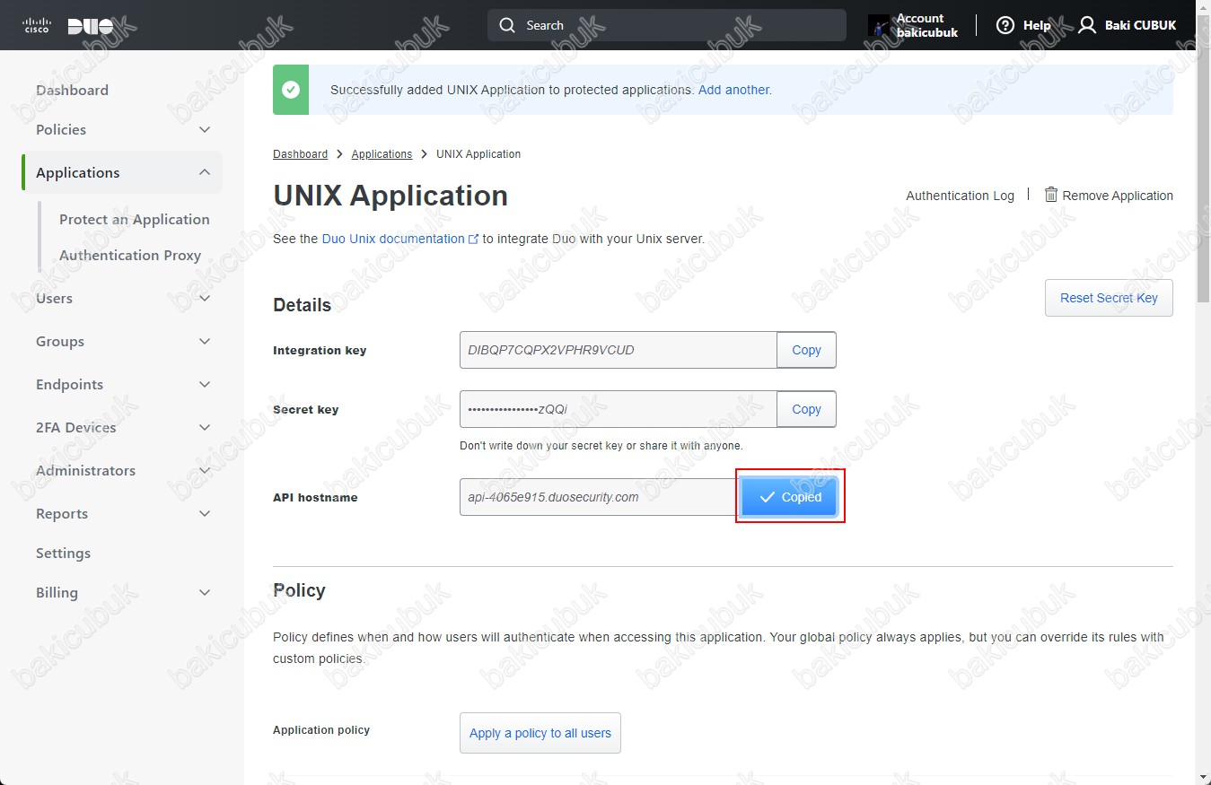Expand the 2FA Devices menu chevron
Viewport: 1211px width, 785px height.
(x=205, y=427)
